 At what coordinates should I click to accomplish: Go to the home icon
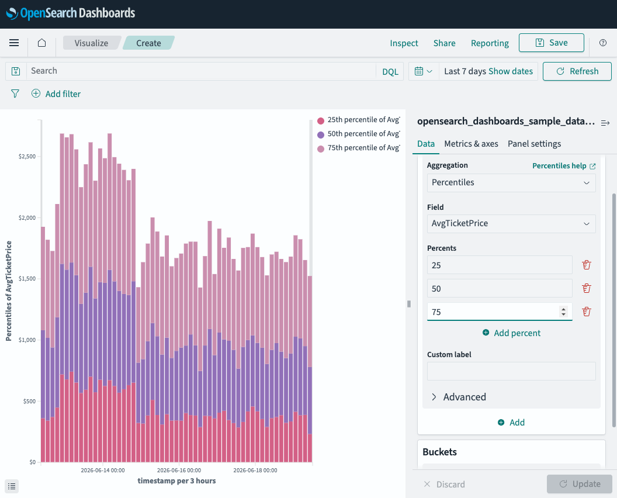pyautogui.click(x=41, y=43)
